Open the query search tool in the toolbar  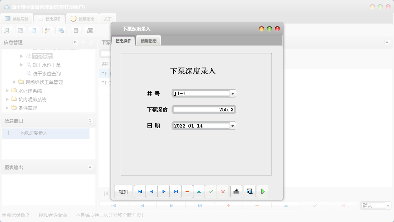coord(7,31)
